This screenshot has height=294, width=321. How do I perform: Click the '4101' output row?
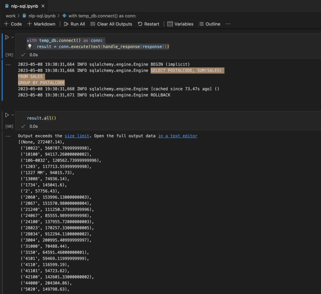click(55, 259)
